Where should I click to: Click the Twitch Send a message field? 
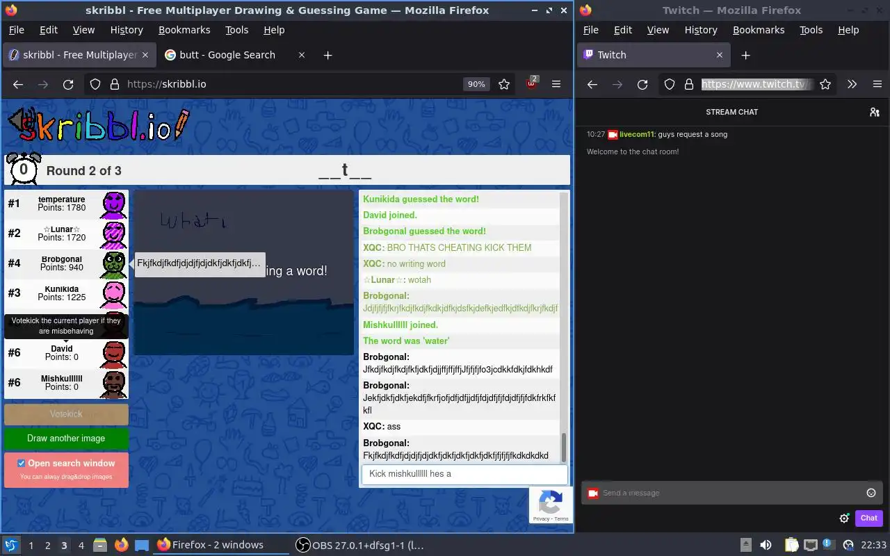[731, 493]
